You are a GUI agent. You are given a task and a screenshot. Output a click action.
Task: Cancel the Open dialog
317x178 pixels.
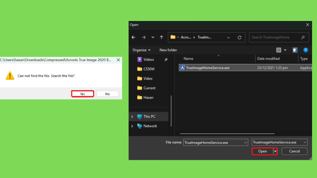click(294, 151)
